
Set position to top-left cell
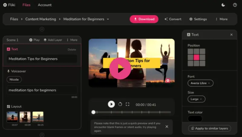pyautogui.click(x=191, y=51)
